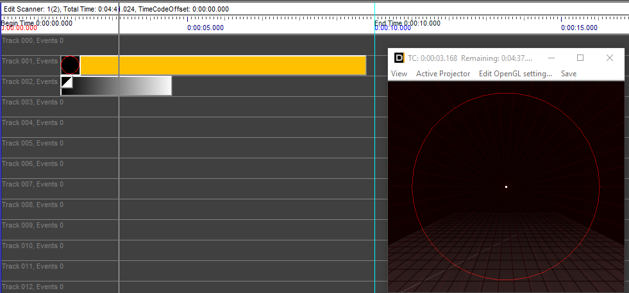The image size is (629, 293).
Task: Click the 0:00:05.000 mark on ruler
Action: tap(206, 28)
